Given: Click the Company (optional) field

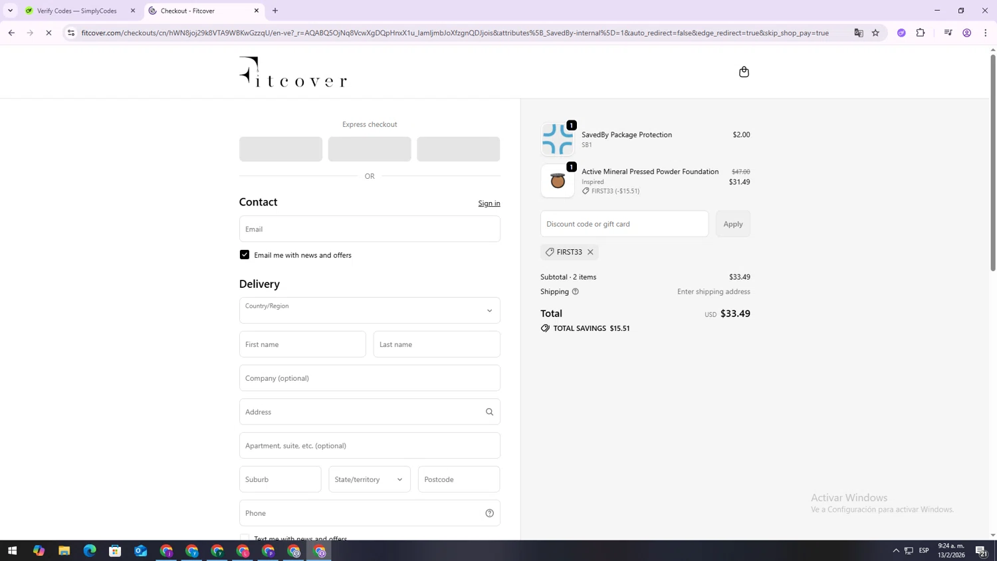Looking at the screenshot, I should (x=370, y=378).
